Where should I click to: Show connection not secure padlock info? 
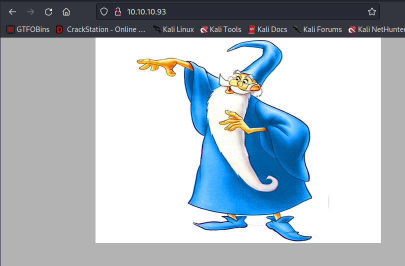[118, 11]
